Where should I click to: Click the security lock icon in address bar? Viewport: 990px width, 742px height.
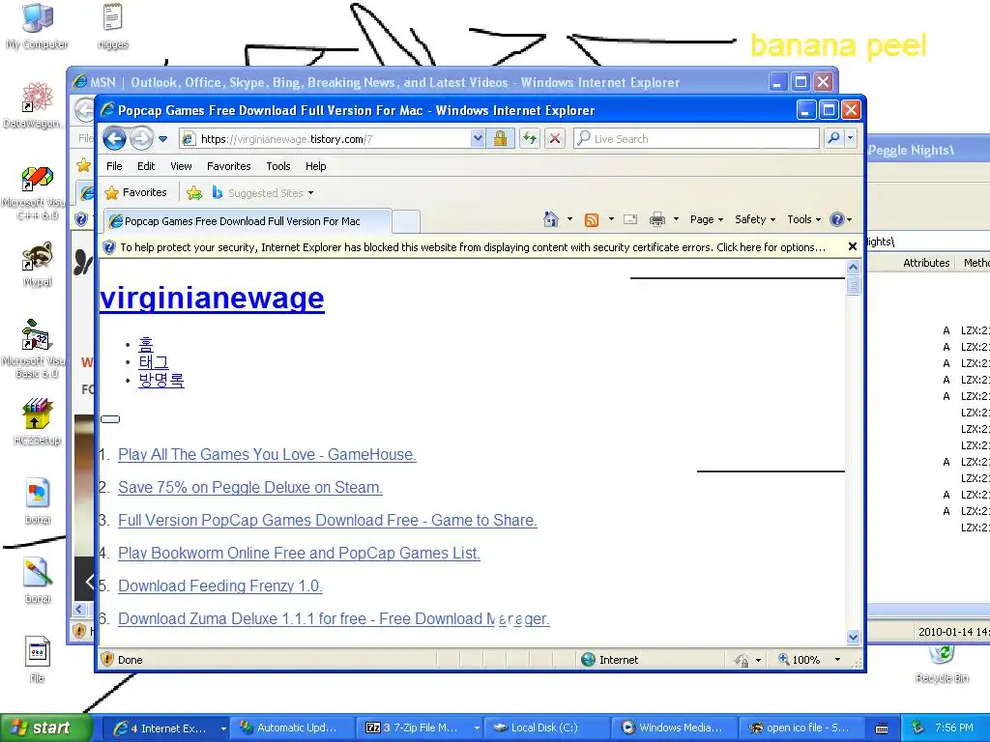500,139
